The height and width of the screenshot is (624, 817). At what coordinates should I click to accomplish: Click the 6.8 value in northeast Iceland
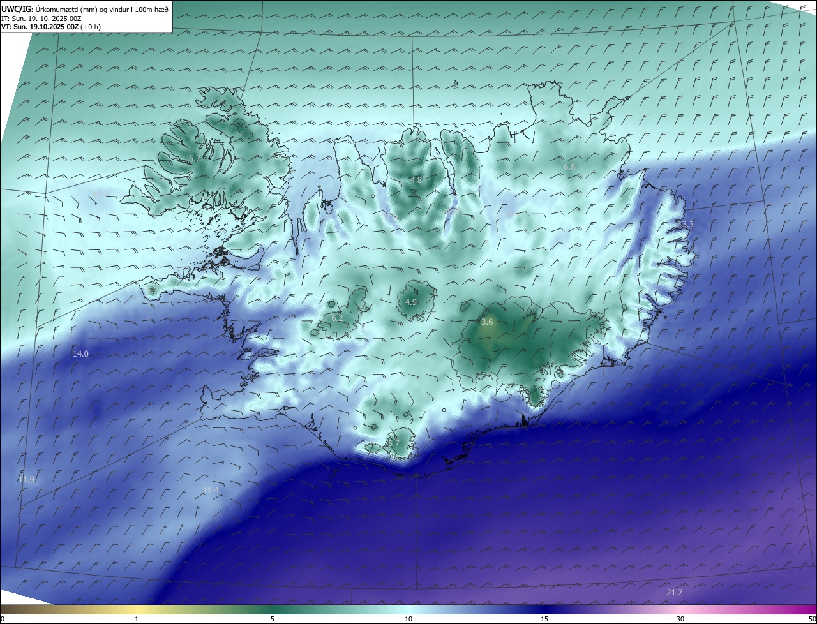pyautogui.click(x=569, y=167)
